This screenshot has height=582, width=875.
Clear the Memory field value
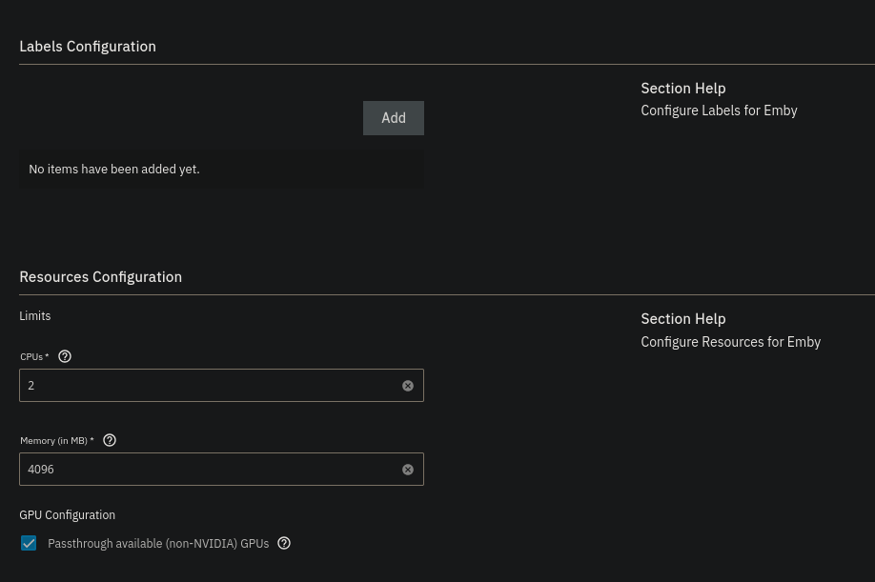coord(408,470)
